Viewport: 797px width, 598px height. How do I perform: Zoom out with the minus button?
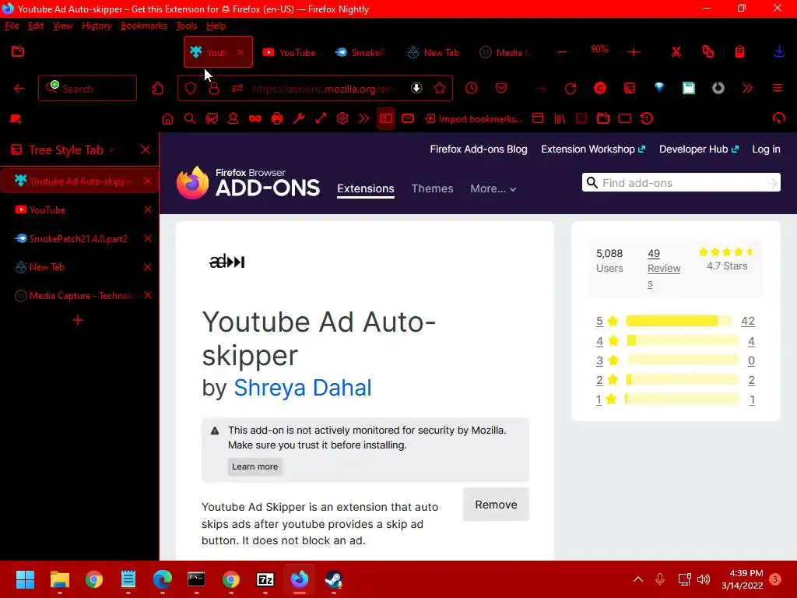[562, 52]
